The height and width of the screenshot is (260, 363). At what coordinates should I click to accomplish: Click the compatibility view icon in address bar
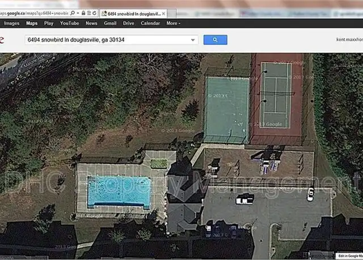tap(89, 13)
